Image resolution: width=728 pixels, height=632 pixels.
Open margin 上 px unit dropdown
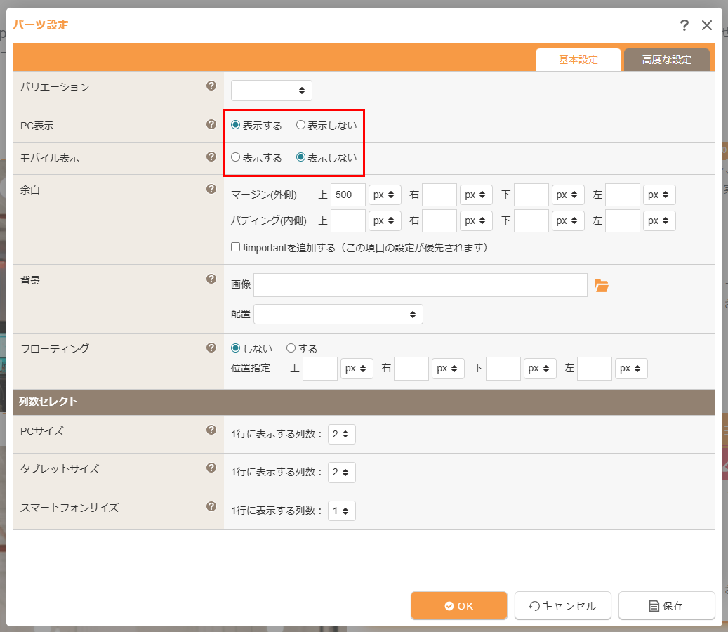(385, 195)
